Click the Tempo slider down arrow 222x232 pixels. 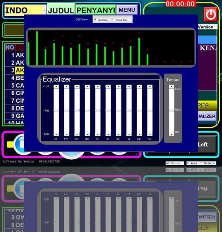point(172,134)
